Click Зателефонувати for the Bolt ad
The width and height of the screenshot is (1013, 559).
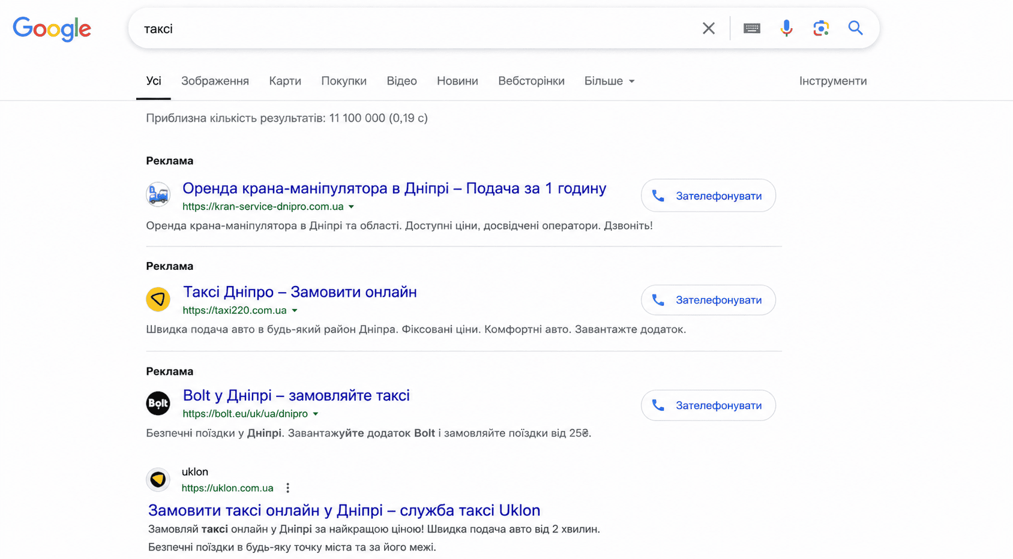708,405
